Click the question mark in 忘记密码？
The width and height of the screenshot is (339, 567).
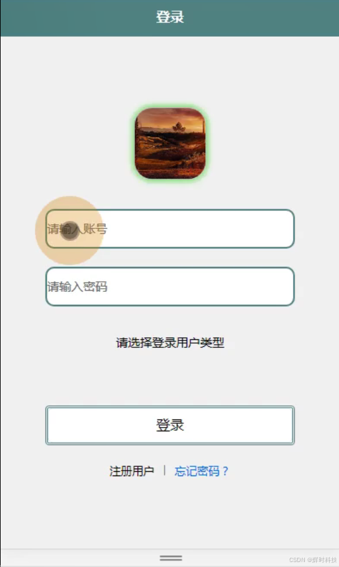tap(226, 471)
